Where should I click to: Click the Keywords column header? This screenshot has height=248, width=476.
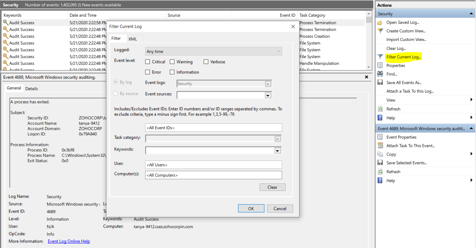(x=34, y=15)
